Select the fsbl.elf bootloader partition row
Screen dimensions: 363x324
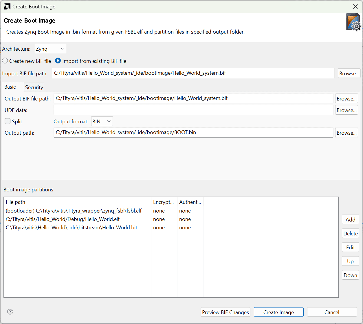coord(74,211)
